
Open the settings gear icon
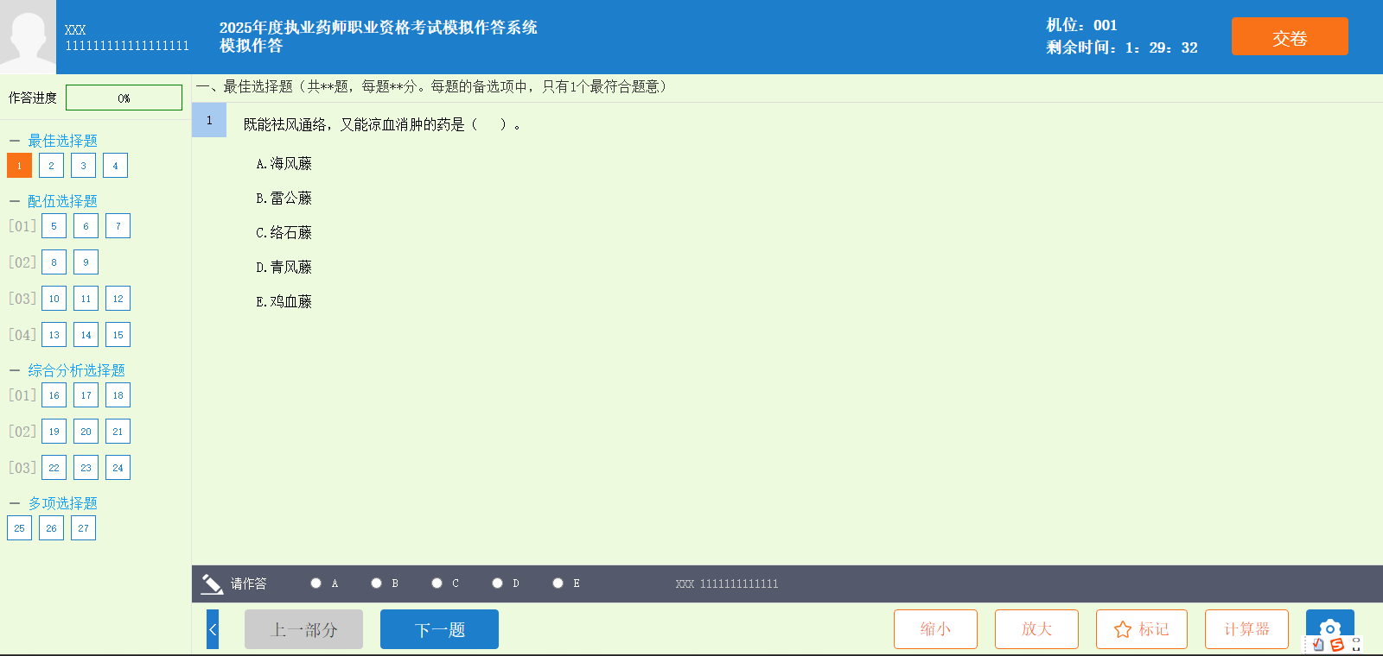[x=1329, y=627]
